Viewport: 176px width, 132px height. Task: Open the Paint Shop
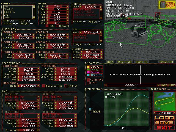point(167,5)
